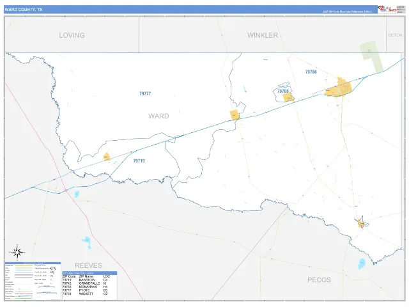Select the WINKLER county label
The image size is (409, 307).
[263, 35]
